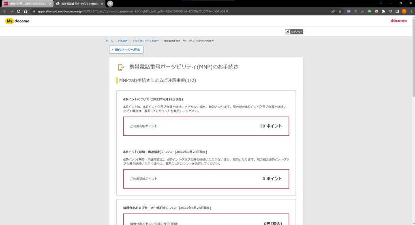Click the 0円(税込) amount
This screenshot has width=415, height=225.
pyautogui.click(x=273, y=223)
